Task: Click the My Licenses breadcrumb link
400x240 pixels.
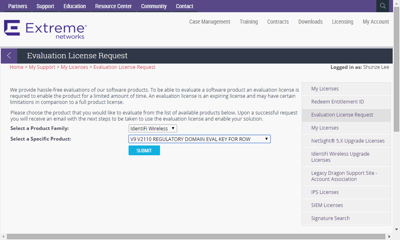Action: 74,67
